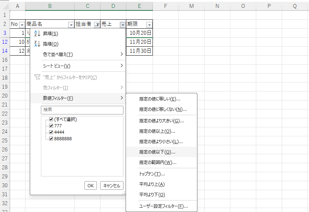Open filter arrow on No column header
309x212 pixels.
coord(22,25)
